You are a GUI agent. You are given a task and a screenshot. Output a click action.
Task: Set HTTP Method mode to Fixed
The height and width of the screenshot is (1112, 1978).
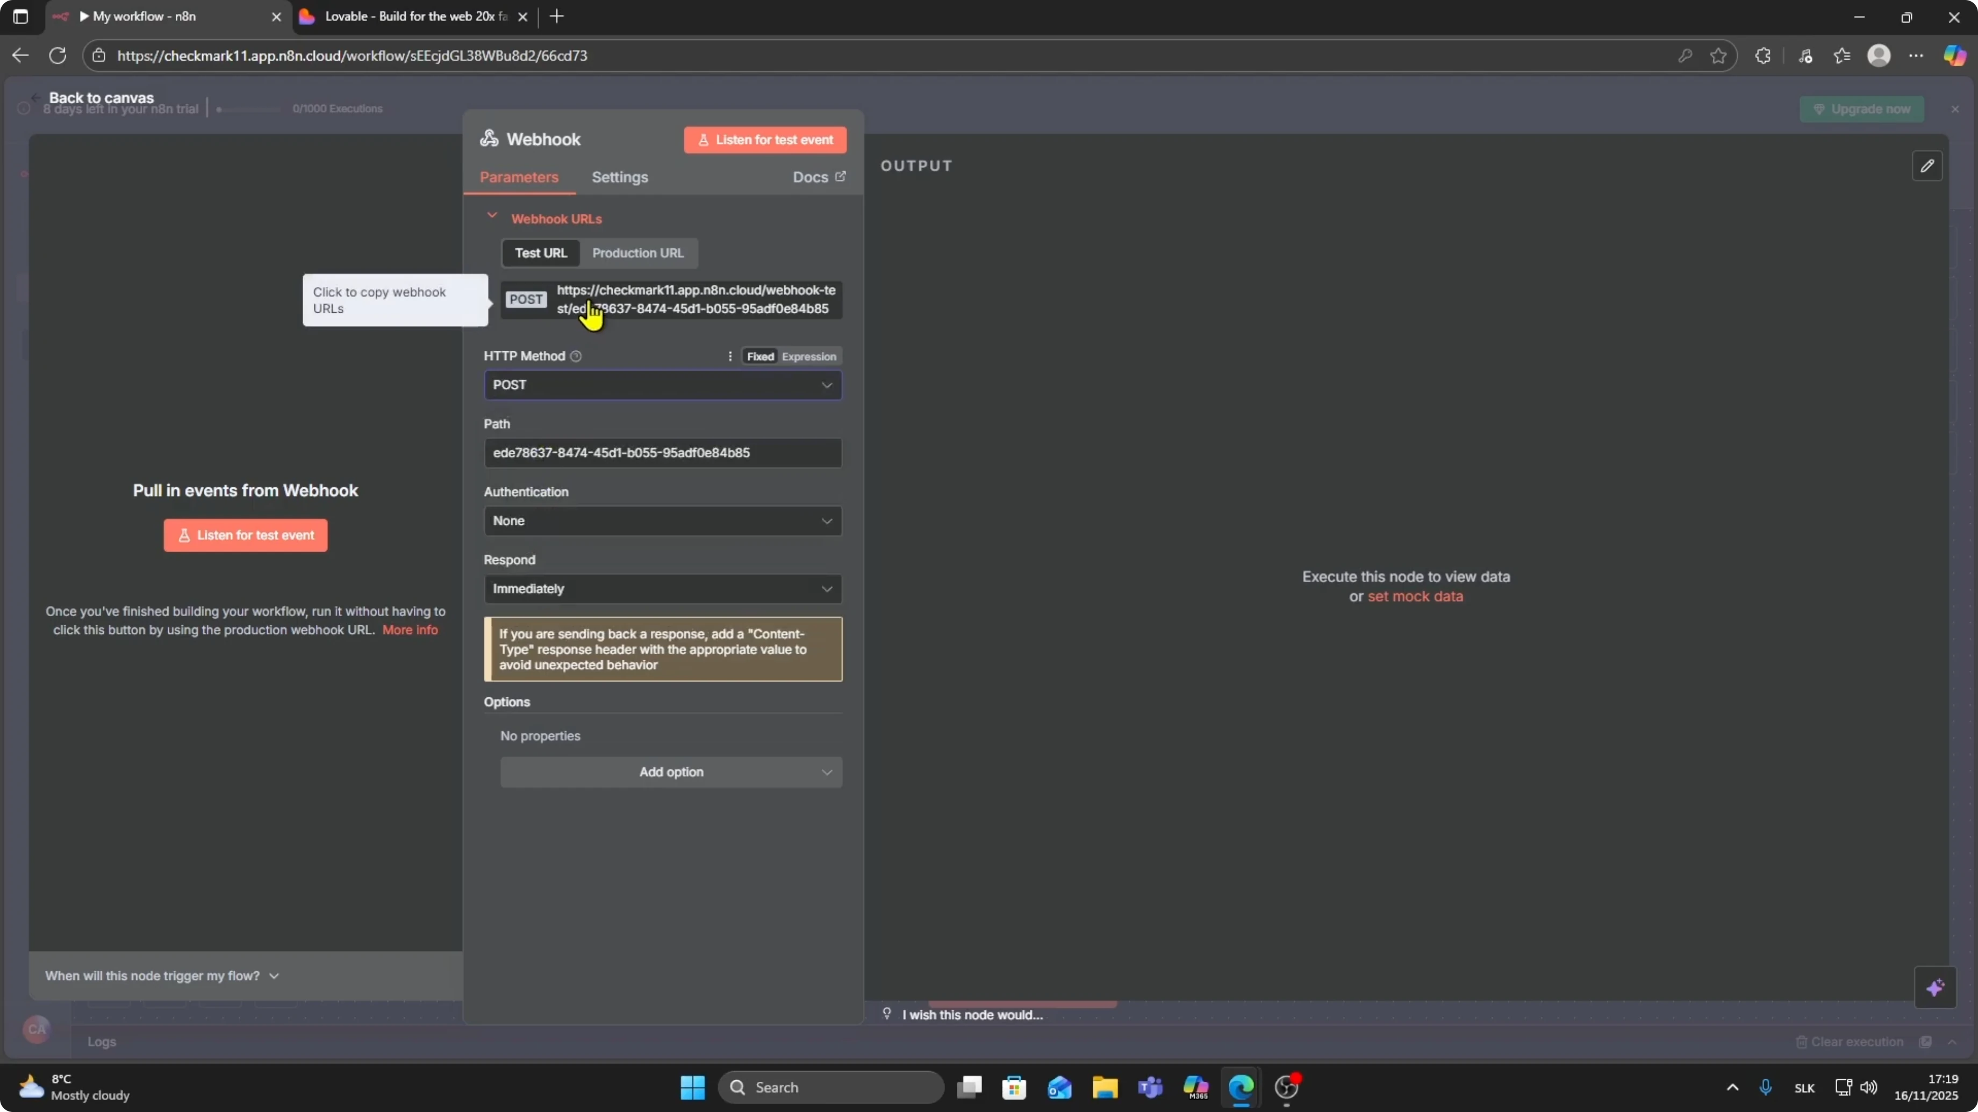(x=760, y=356)
